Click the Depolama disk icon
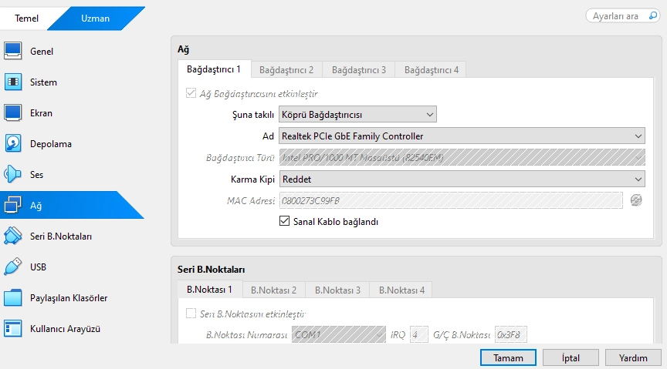This screenshot has height=369, width=667. (x=13, y=144)
